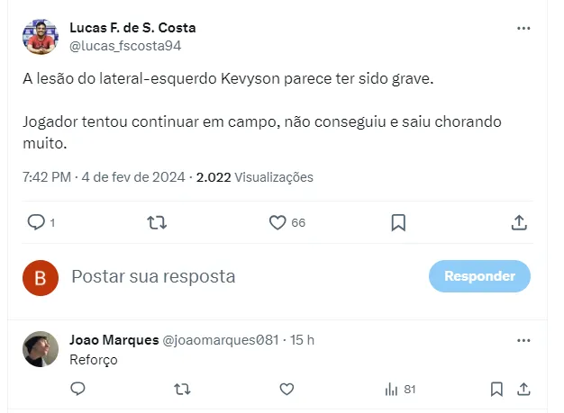Viewport: 564px width, 413px height.
Task: Bookmark Joao Marques' reply
Action: [x=496, y=390]
